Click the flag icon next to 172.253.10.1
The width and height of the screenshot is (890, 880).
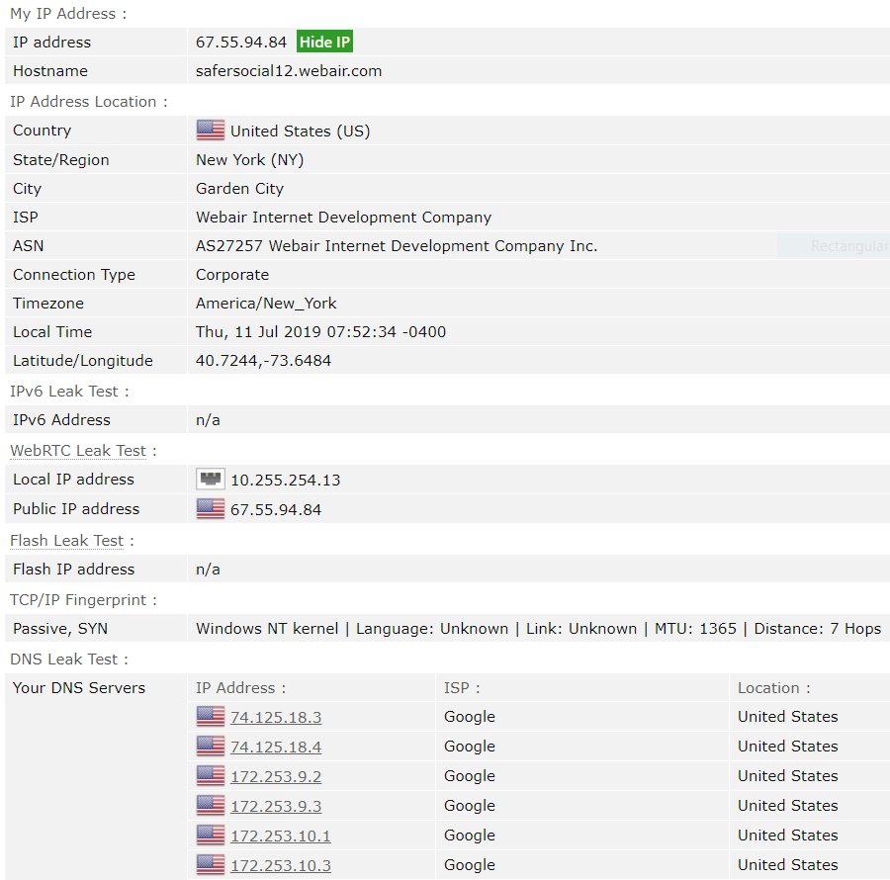tap(211, 836)
